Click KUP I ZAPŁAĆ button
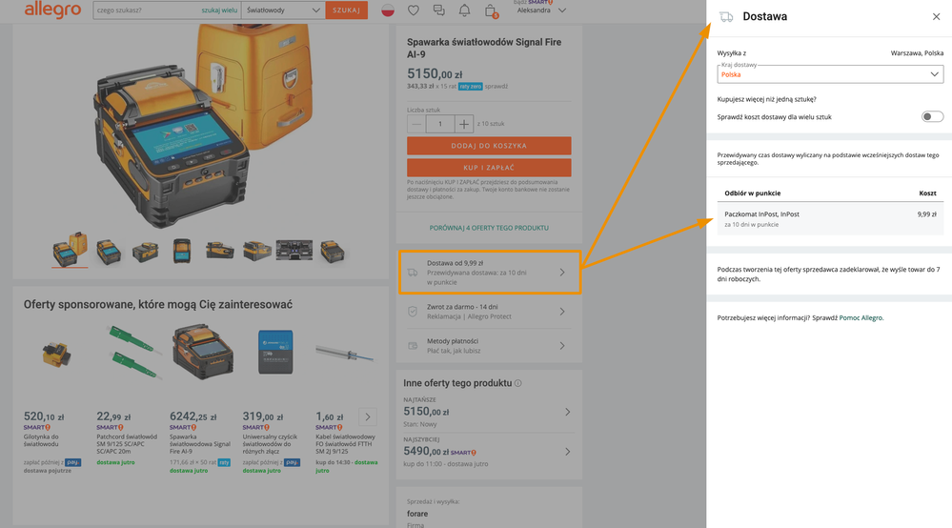Viewport: 952px width, 528px height. 489,168
